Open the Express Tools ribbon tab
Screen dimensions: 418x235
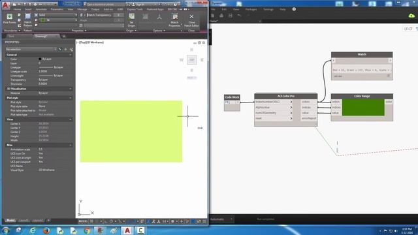click(x=135, y=9)
